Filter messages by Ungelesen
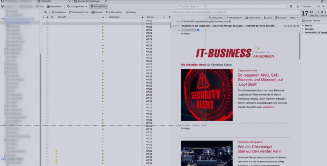Screen dimensions: 327x166 click(58, 12)
